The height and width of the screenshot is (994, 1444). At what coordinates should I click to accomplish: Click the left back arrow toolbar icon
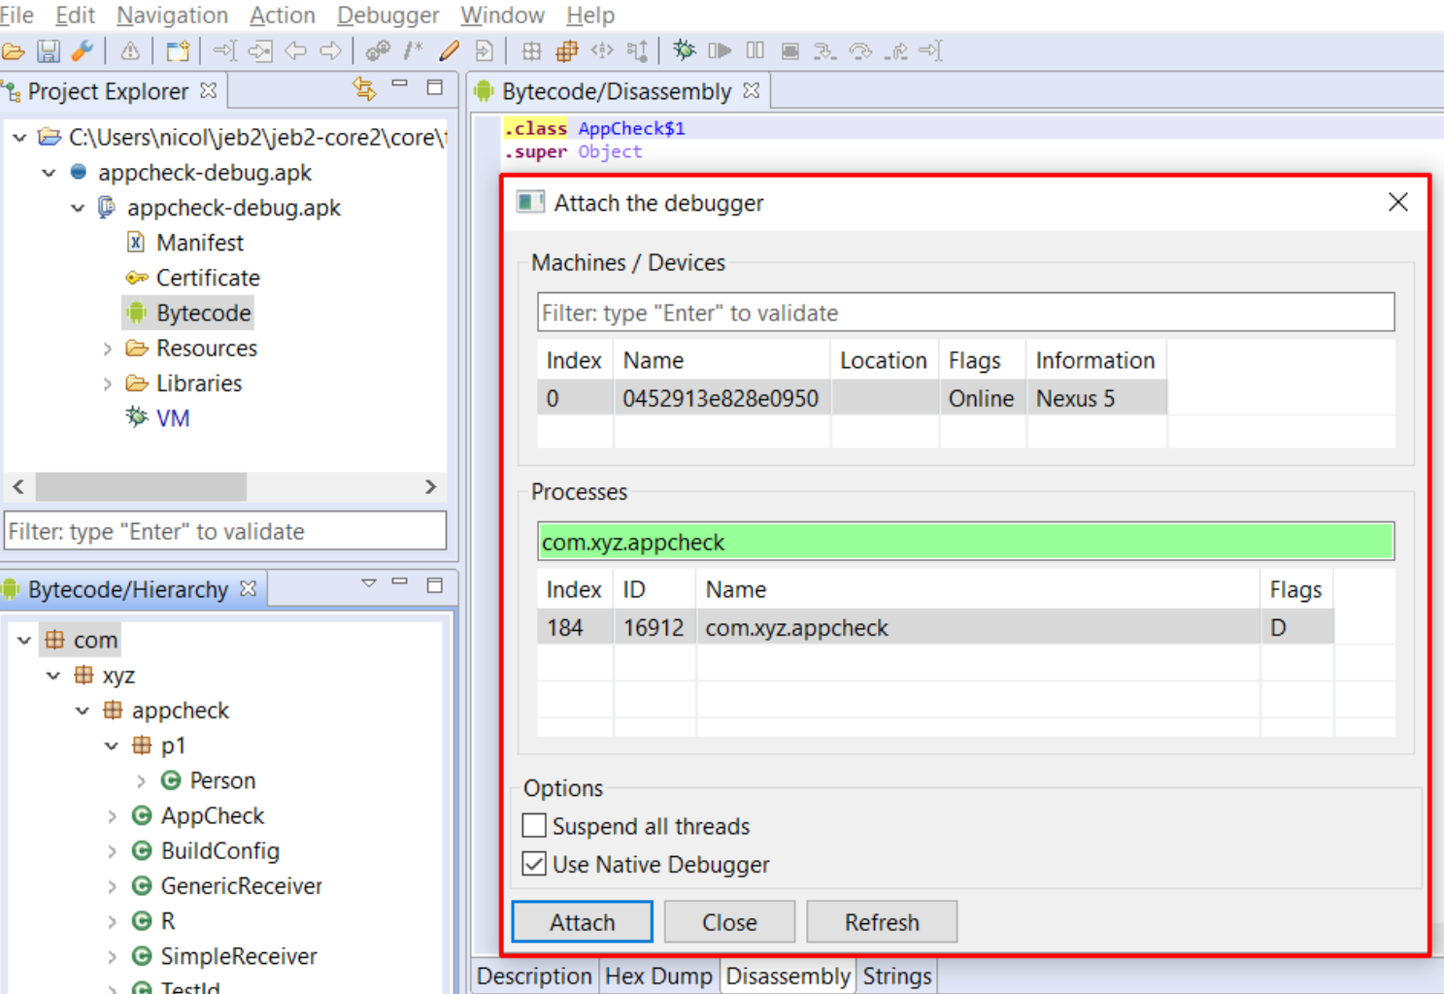pos(295,51)
